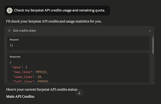Collapse the Get credits stats panel chevron

pos(150,31)
